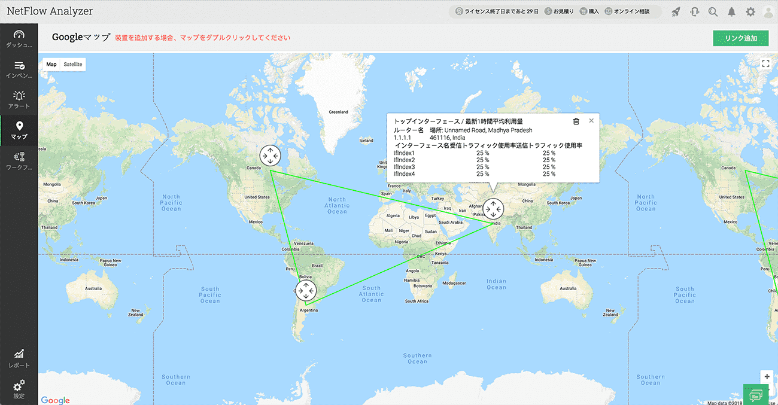Image resolution: width=778 pixels, height=405 pixels.
Task: Expand the device marker over Canada
Action: tap(270, 156)
